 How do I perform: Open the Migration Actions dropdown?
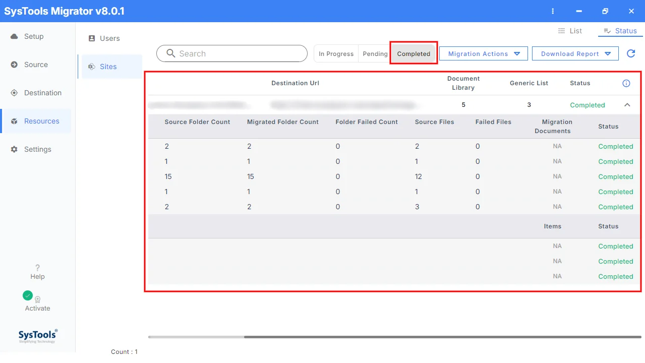pyautogui.click(x=484, y=54)
